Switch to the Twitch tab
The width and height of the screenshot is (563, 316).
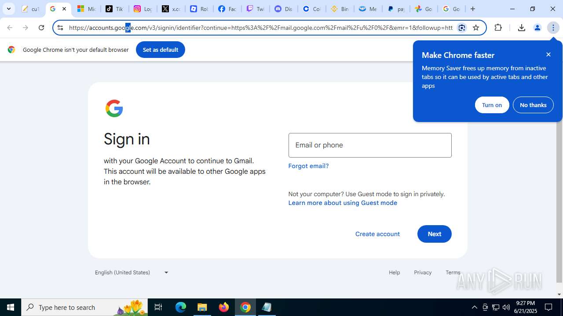point(255,9)
